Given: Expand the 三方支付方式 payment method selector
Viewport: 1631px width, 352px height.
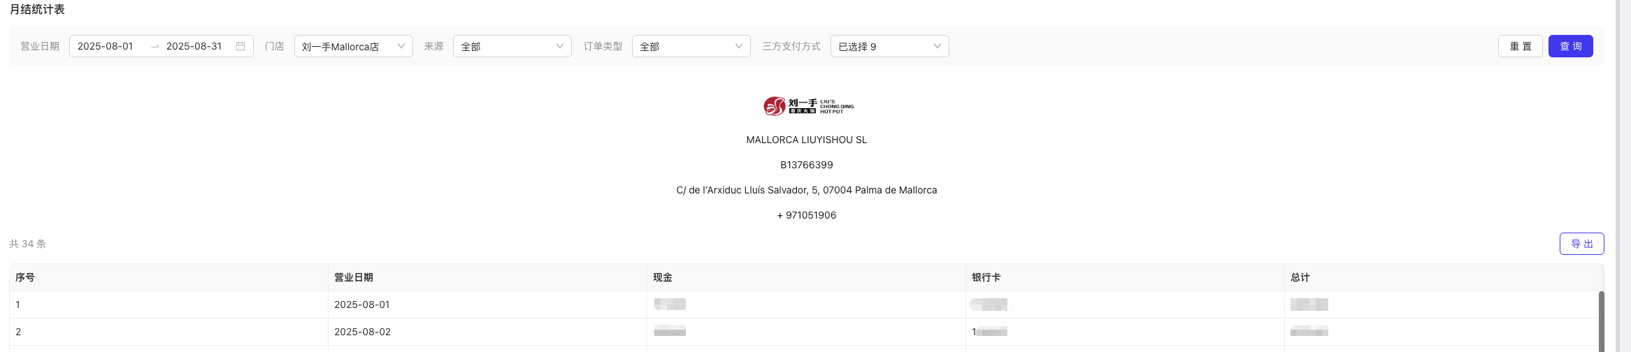Looking at the screenshot, I should click(x=890, y=46).
